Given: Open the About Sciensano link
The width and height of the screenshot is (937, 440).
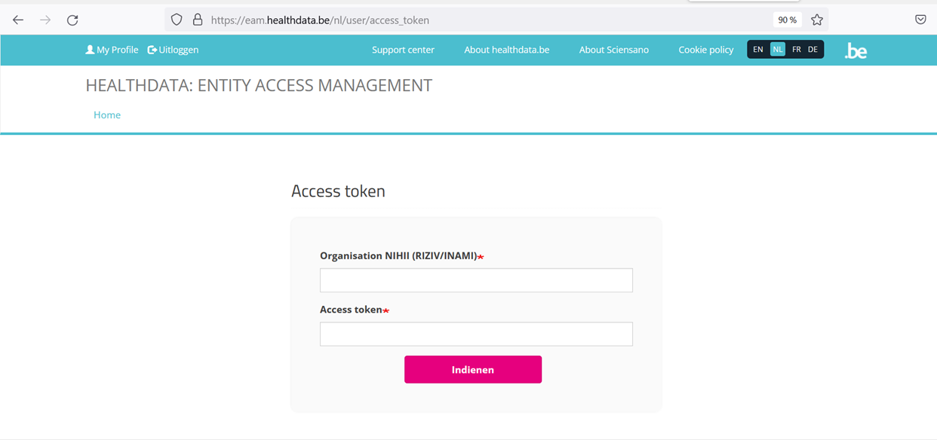Looking at the screenshot, I should (x=614, y=50).
